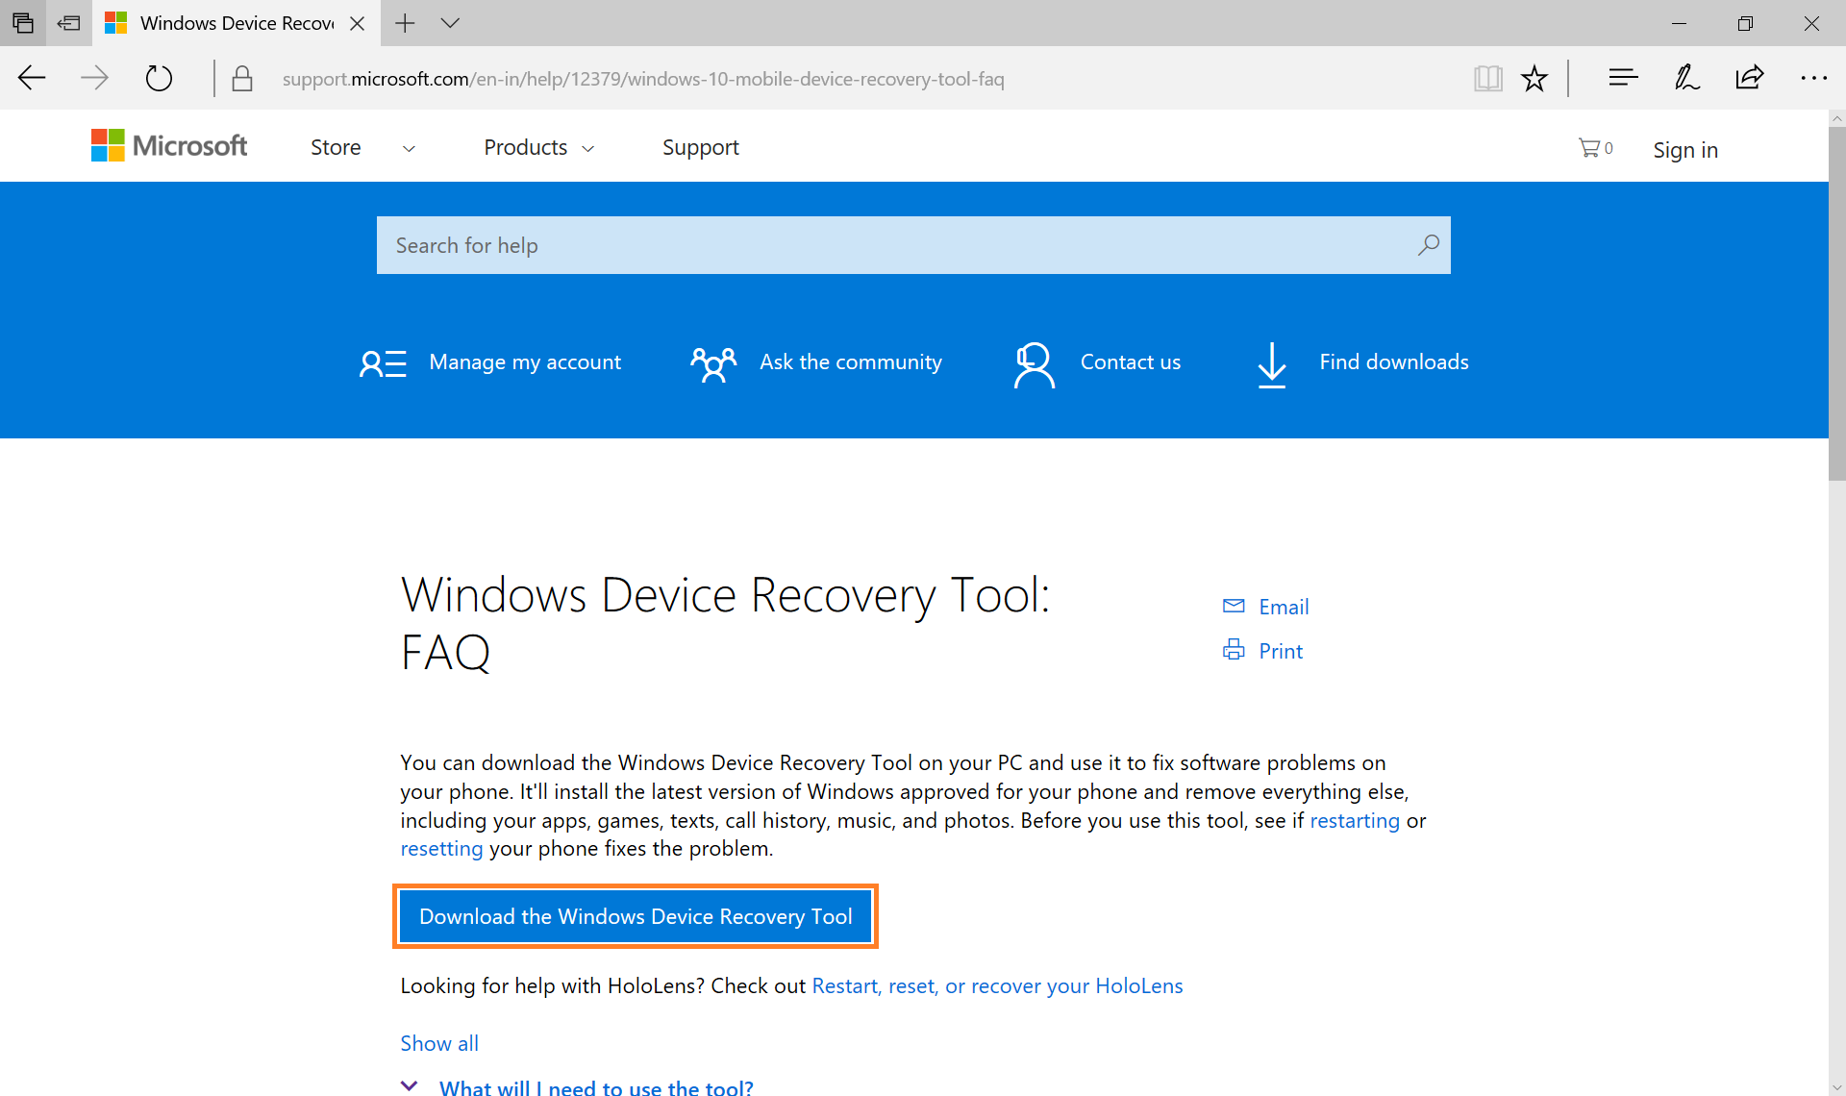This screenshot has height=1096, width=1846.
Task: Open reading view book icon
Action: tap(1487, 78)
